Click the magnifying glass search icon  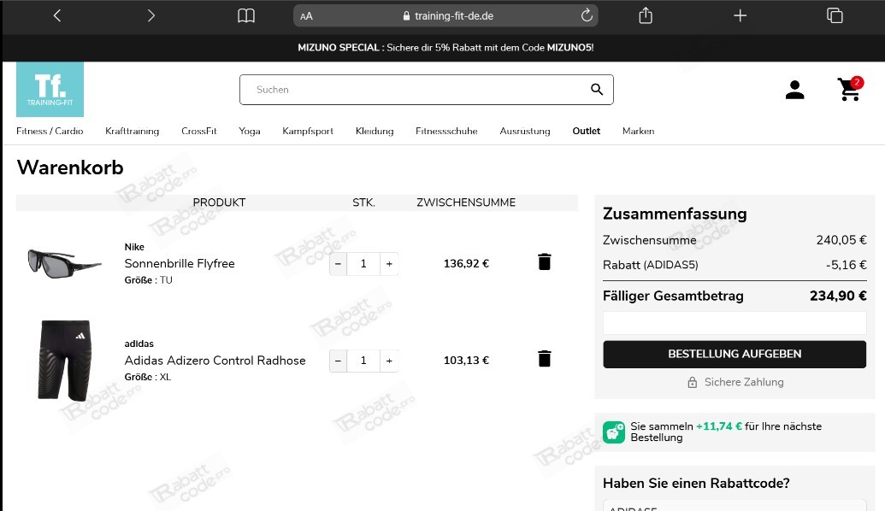(x=597, y=89)
